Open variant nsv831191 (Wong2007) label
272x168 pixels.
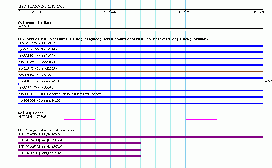click(x=37, y=56)
